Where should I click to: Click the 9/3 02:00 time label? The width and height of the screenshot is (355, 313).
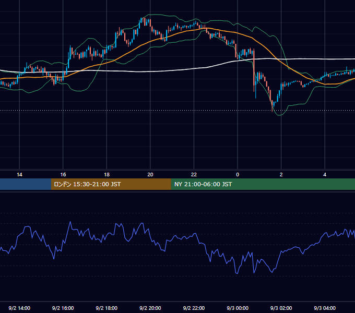pos(281,308)
